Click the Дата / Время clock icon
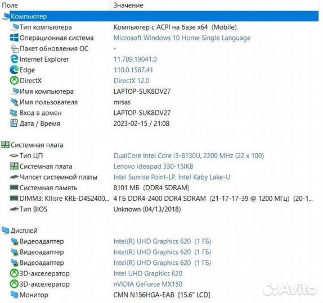 [14, 123]
